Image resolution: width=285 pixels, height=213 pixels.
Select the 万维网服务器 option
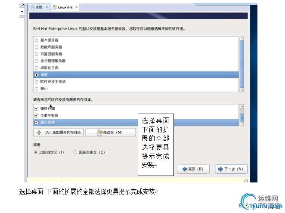[x=37, y=54]
